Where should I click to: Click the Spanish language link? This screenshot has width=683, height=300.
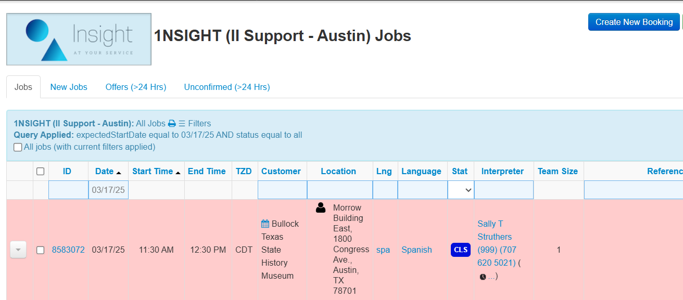click(x=416, y=250)
